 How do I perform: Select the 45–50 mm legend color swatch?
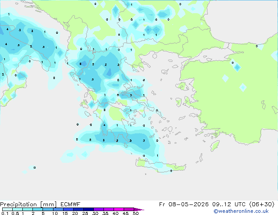(129, 209)
